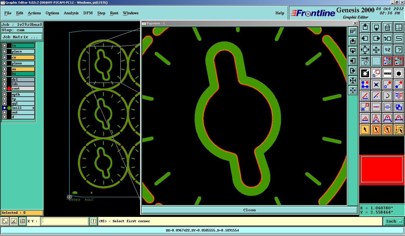
Task: Click the 'Selected : 0' status box
Action: pos(22,213)
